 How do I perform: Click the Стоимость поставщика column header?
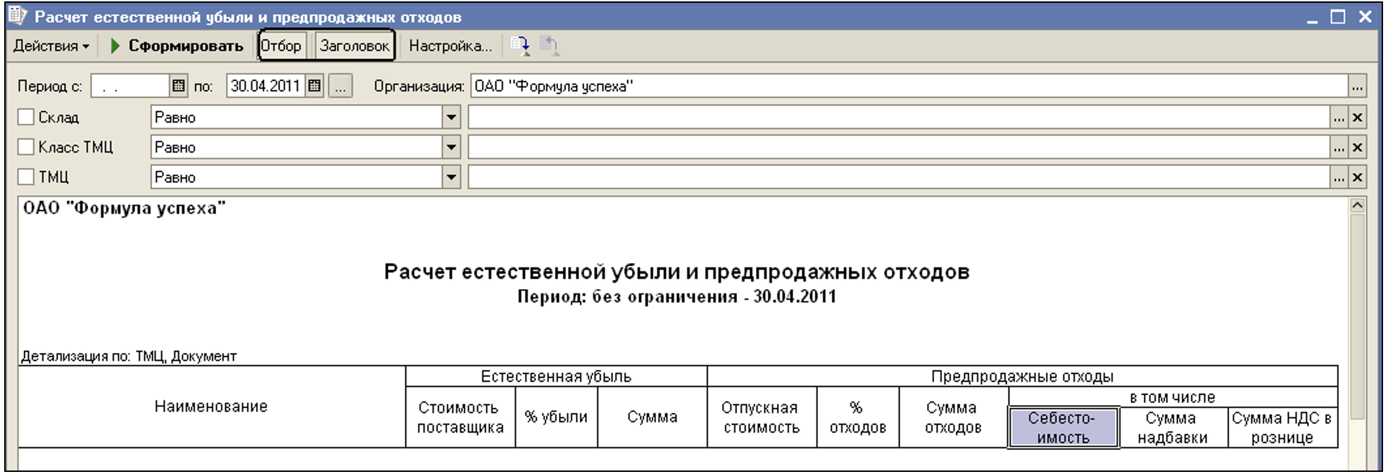460,417
